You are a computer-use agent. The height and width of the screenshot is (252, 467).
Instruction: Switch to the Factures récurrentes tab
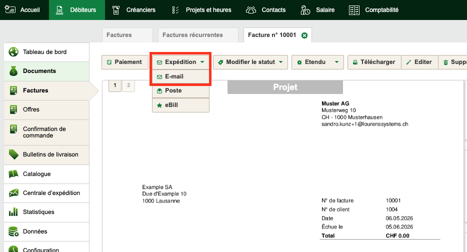coord(198,35)
